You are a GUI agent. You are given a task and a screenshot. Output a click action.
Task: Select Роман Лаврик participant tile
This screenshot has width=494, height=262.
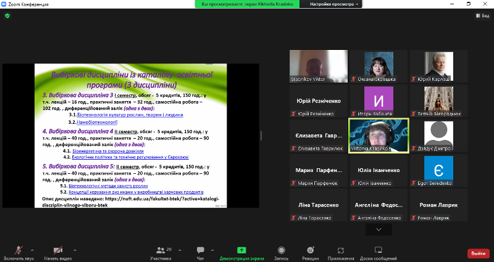(439, 205)
